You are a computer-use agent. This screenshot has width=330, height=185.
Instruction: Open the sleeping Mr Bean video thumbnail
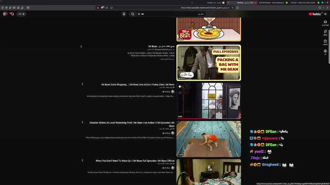coord(209,172)
